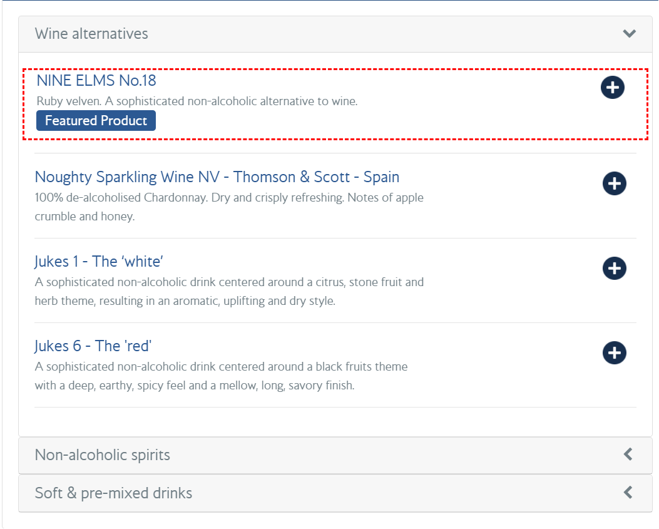Click plus icon for Jukes 6 red

(x=615, y=353)
